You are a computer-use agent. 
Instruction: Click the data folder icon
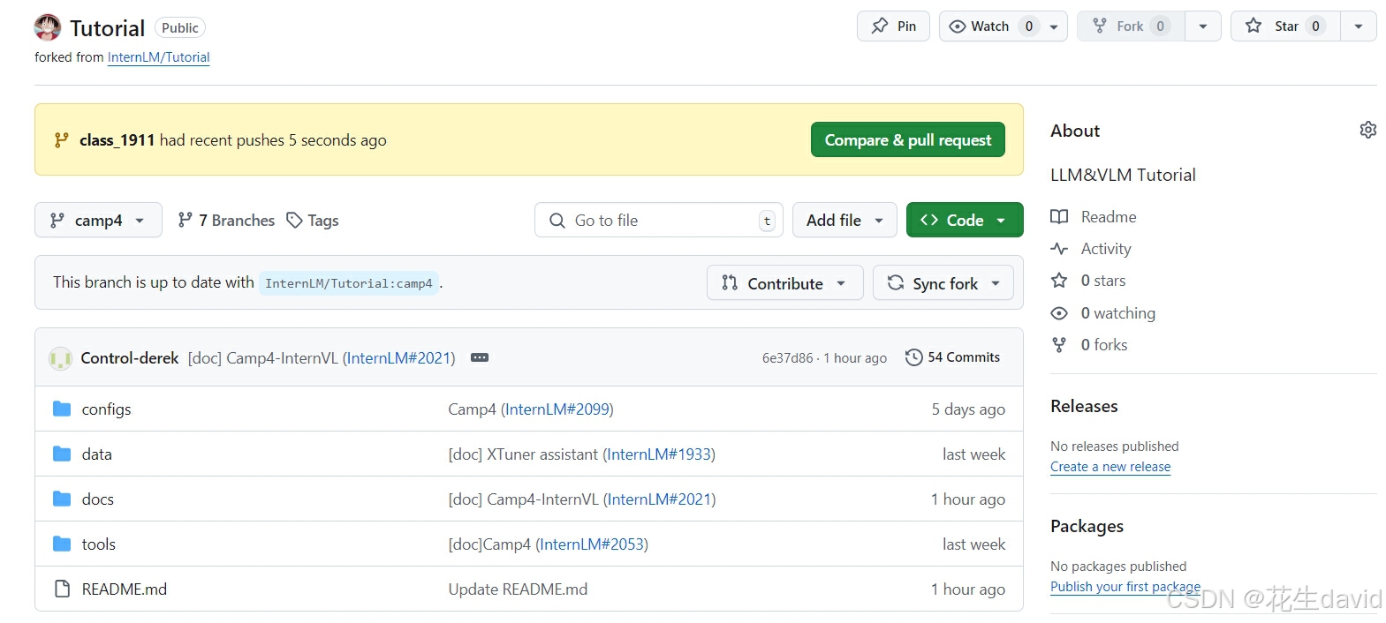(62, 454)
